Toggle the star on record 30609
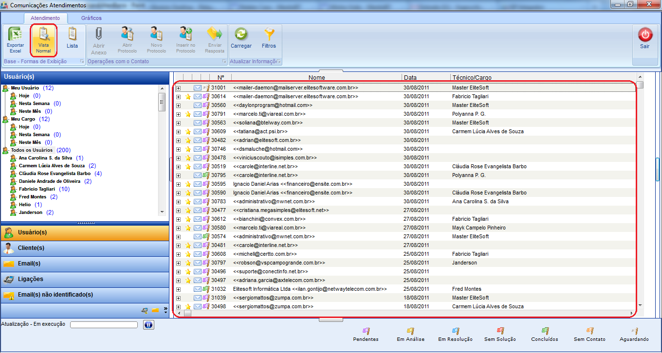The width and height of the screenshot is (662, 353). 188,132
